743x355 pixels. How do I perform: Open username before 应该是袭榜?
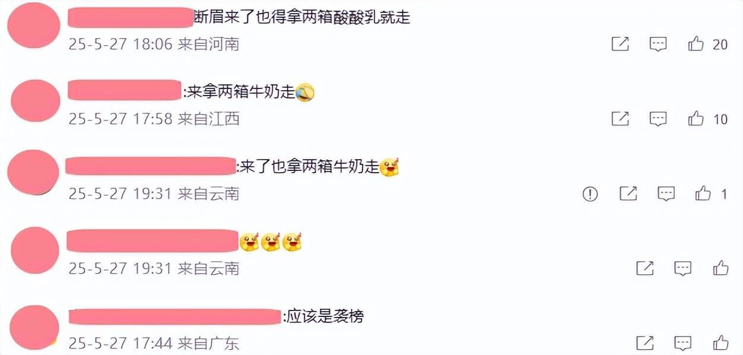click(x=175, y=316)
